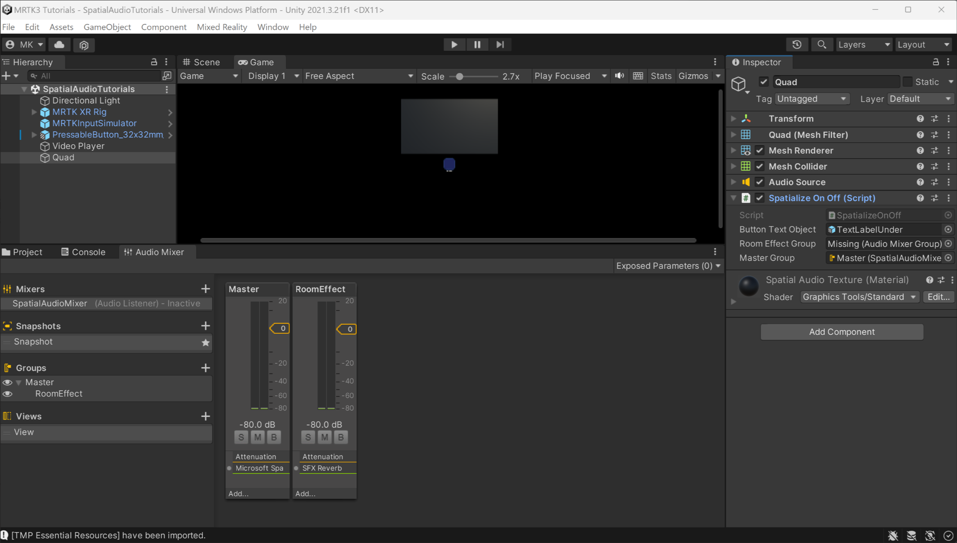
Task: Mute the Master mixer channel
Action: click(257, 437)
